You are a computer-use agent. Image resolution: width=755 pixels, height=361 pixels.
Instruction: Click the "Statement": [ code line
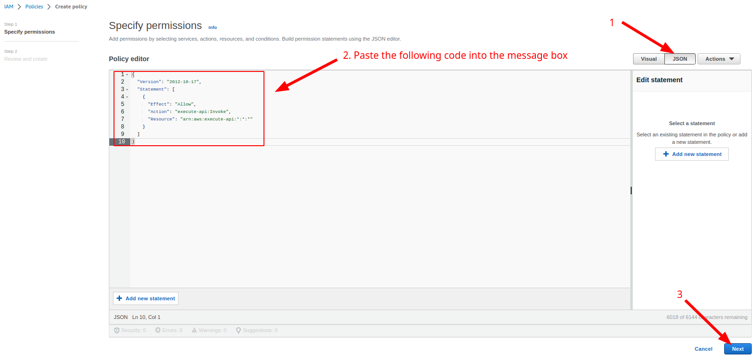156,89
